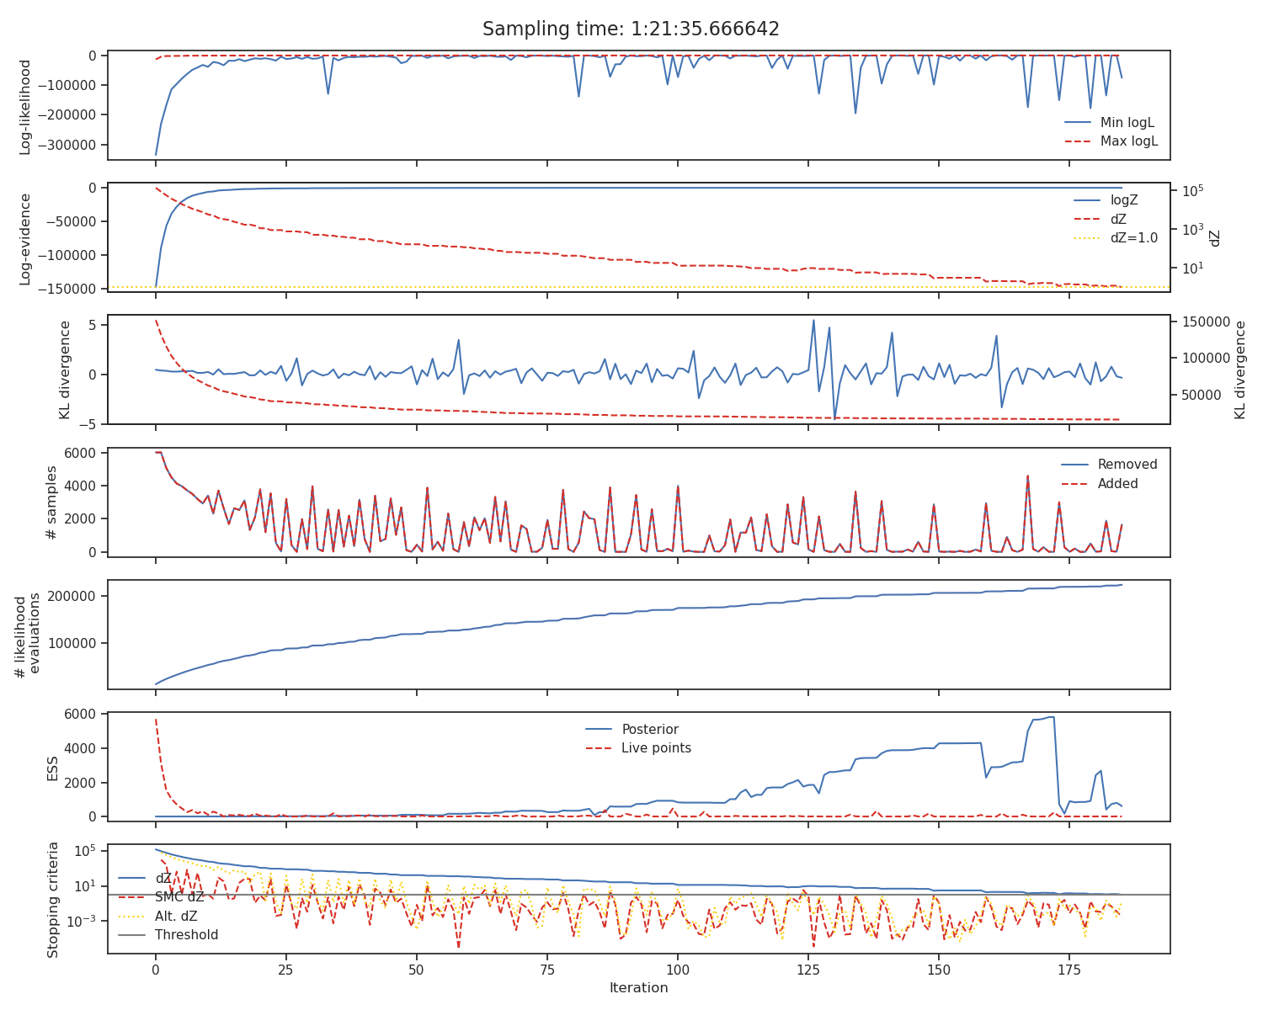Image resolution: width=1263 pixels, height=1010 pixels.
Task: Click the left 'KL divergence' axis label
Action: (64, 369)
